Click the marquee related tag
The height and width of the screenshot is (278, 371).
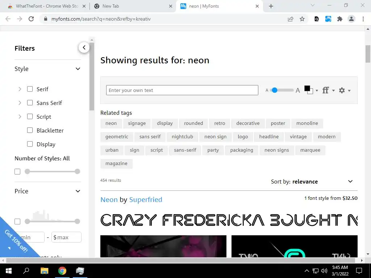[x=310, y=150]
